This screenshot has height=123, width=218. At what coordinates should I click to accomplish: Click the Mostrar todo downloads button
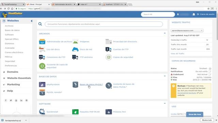point(207,120)
